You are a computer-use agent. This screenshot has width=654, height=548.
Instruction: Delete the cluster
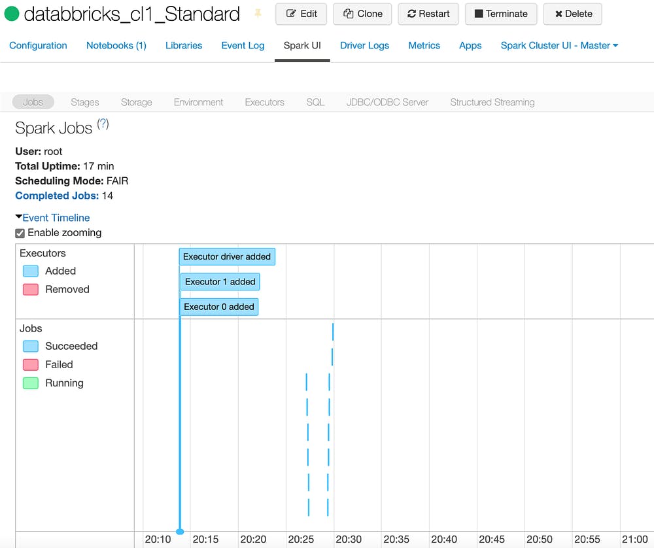pos(573,14)
